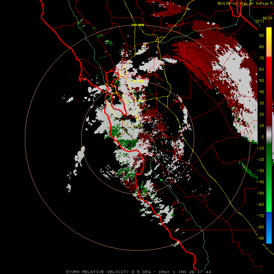
Task: Click the 60 value on the velocity scale
Action: pos(262,69)
